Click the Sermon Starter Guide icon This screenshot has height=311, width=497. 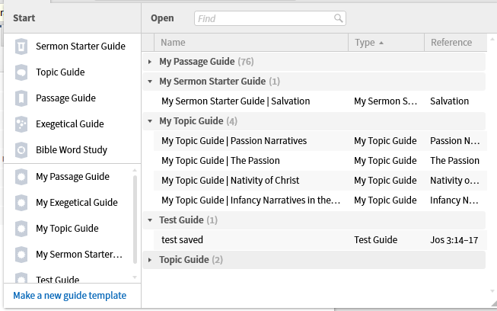21,46
